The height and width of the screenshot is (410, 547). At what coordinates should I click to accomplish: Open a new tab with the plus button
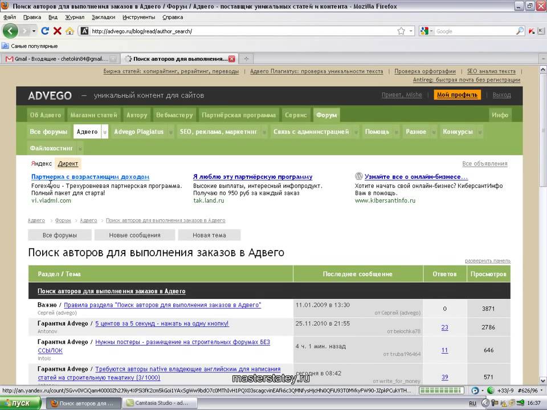point(246,59)
